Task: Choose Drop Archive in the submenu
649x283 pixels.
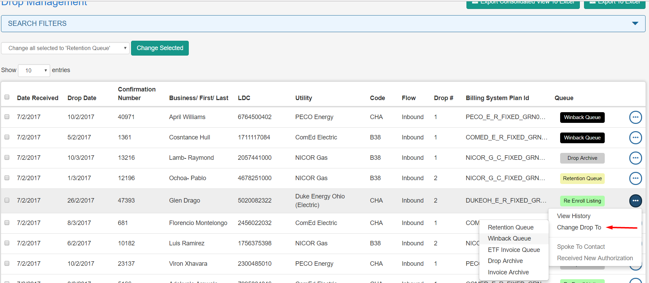Action: coord(505,261)
